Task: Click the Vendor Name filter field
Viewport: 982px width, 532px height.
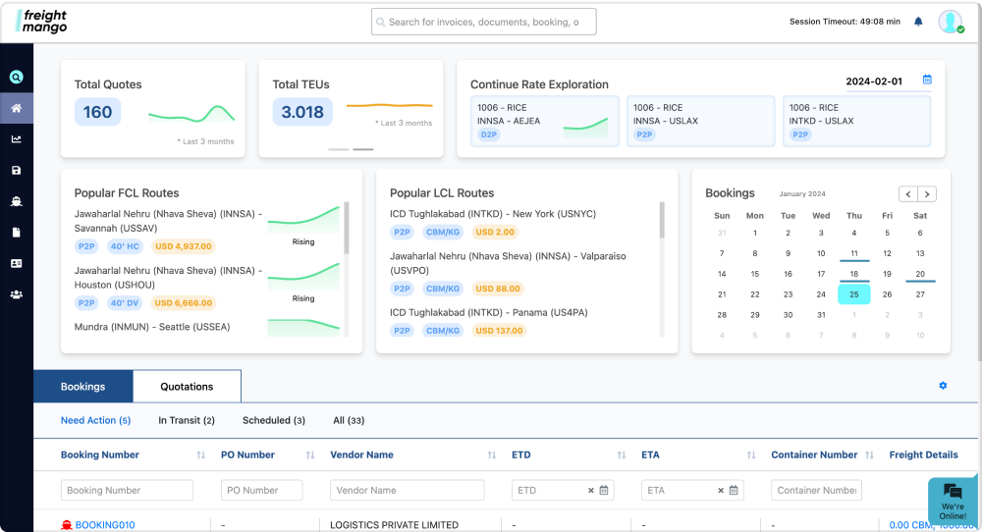Action: [x=407, y=490]
